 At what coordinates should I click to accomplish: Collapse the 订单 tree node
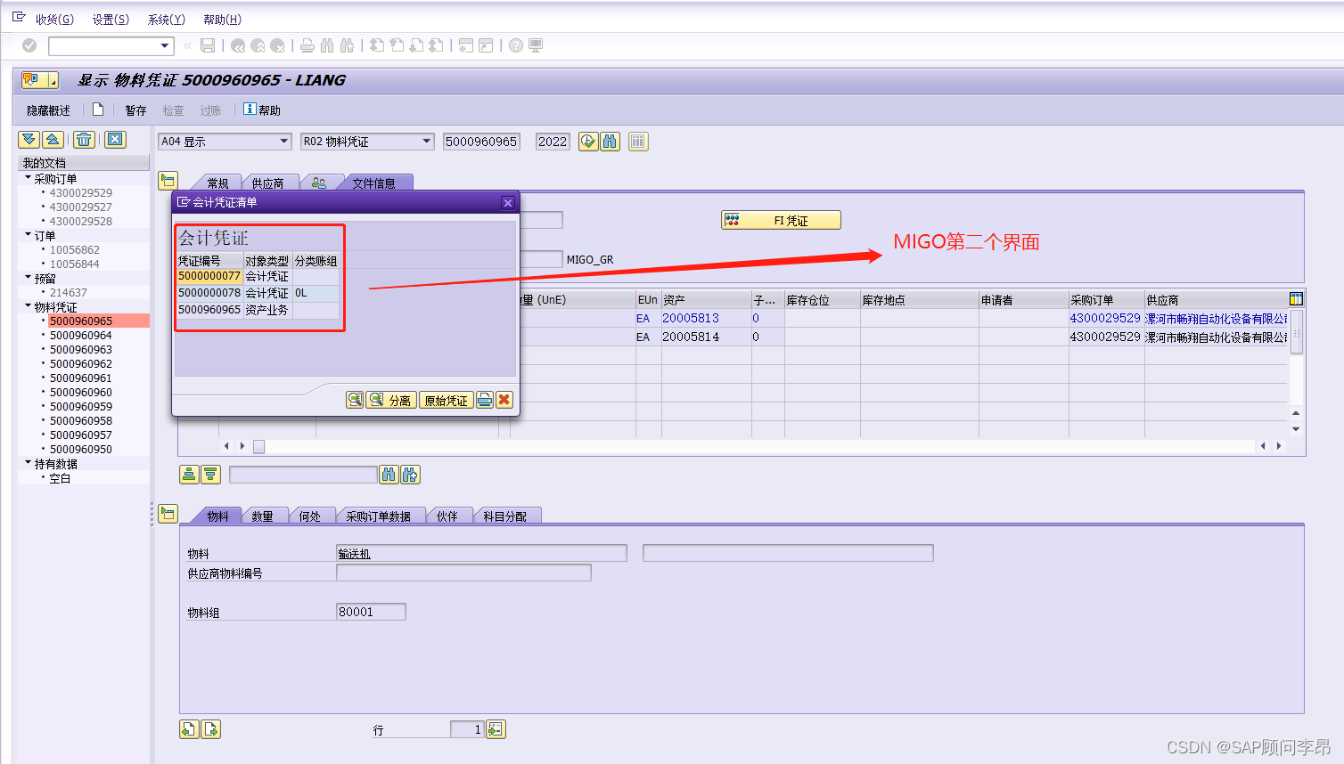(x=28, y=235)
